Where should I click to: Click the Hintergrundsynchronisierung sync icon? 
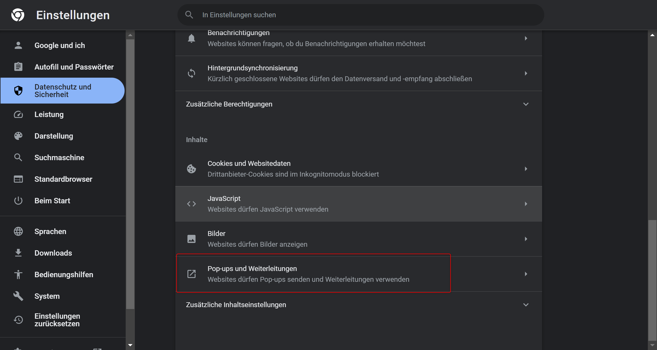pos(191,73)
